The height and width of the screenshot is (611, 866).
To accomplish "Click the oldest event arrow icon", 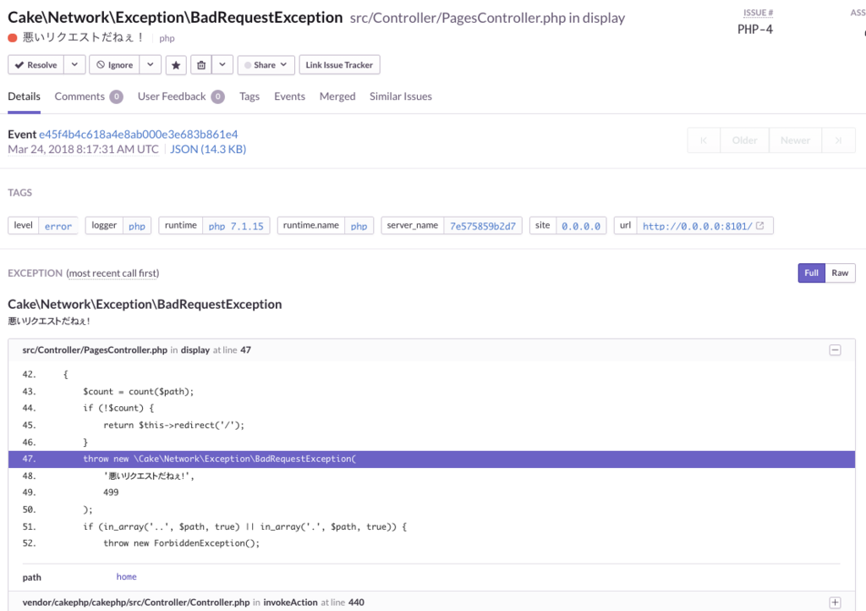I will tap(704, 140).
